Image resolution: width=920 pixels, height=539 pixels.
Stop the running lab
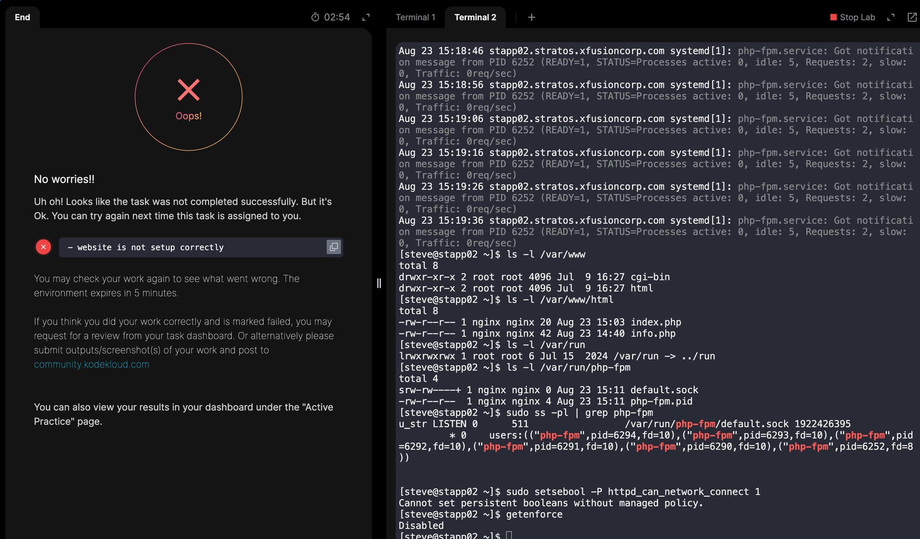(x=852, y=17)
